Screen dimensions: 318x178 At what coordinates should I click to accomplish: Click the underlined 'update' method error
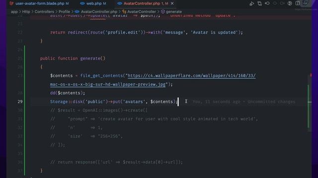click(98, 16)
